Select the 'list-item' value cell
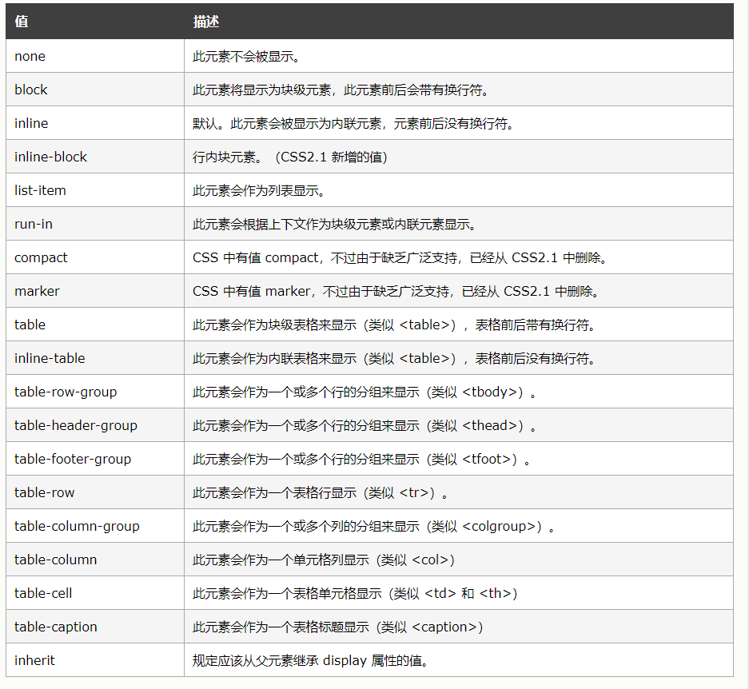This screenshot has width=749, height=689. 95,190
